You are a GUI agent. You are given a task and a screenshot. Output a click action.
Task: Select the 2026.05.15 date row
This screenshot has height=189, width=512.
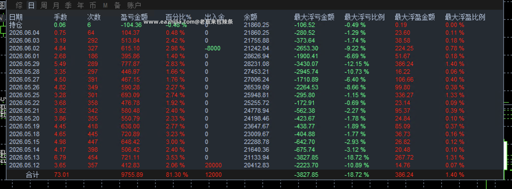point(24,142)
